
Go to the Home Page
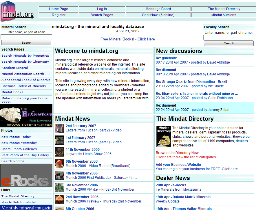(58, 9)
